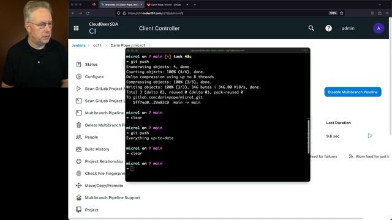Screen dimensions: 392x220
Task: Click the Status sidebar icon
Action: point(78,65)
